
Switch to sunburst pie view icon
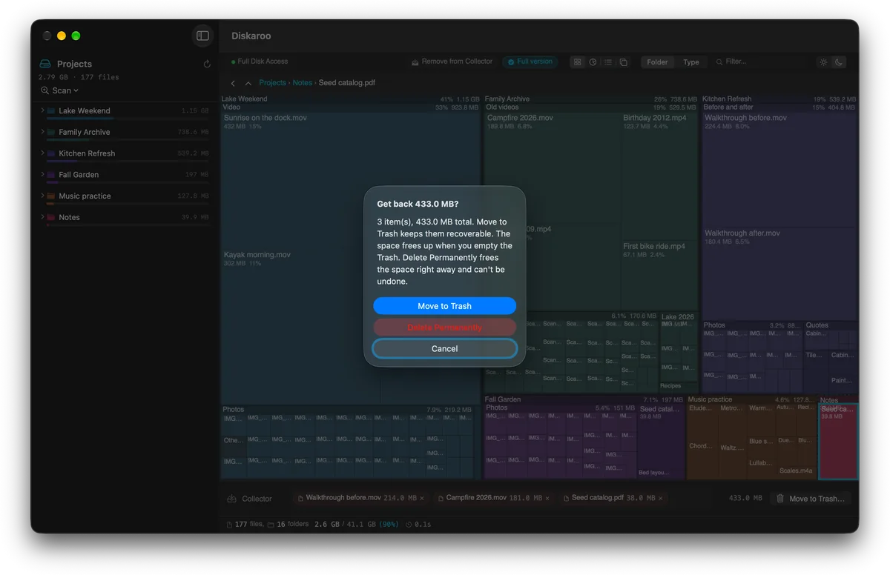click(593, 62)
